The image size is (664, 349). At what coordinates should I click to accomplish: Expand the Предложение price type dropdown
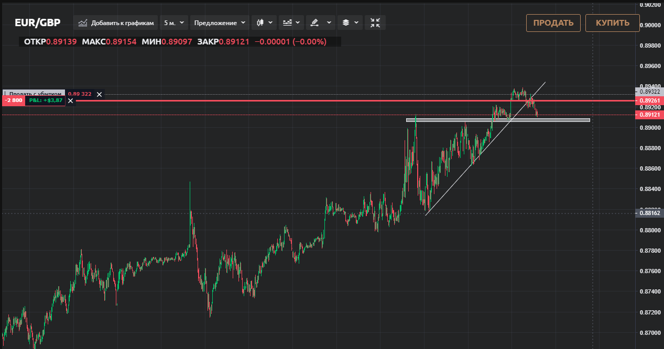coord(220,23)
